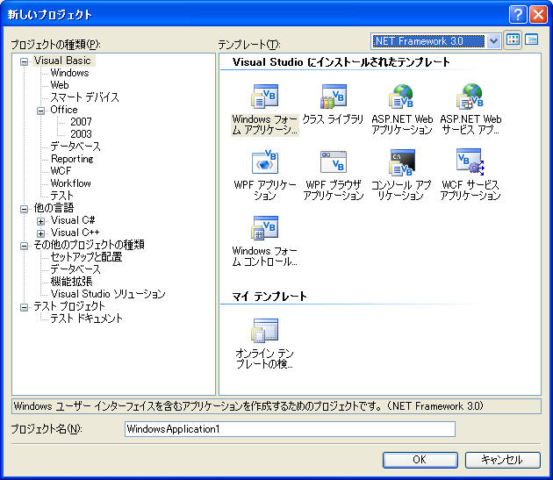This screenshot has height=480, width=553.
Task: Select テスト プロジェクト tree item
Action: (x=69, y=306)
